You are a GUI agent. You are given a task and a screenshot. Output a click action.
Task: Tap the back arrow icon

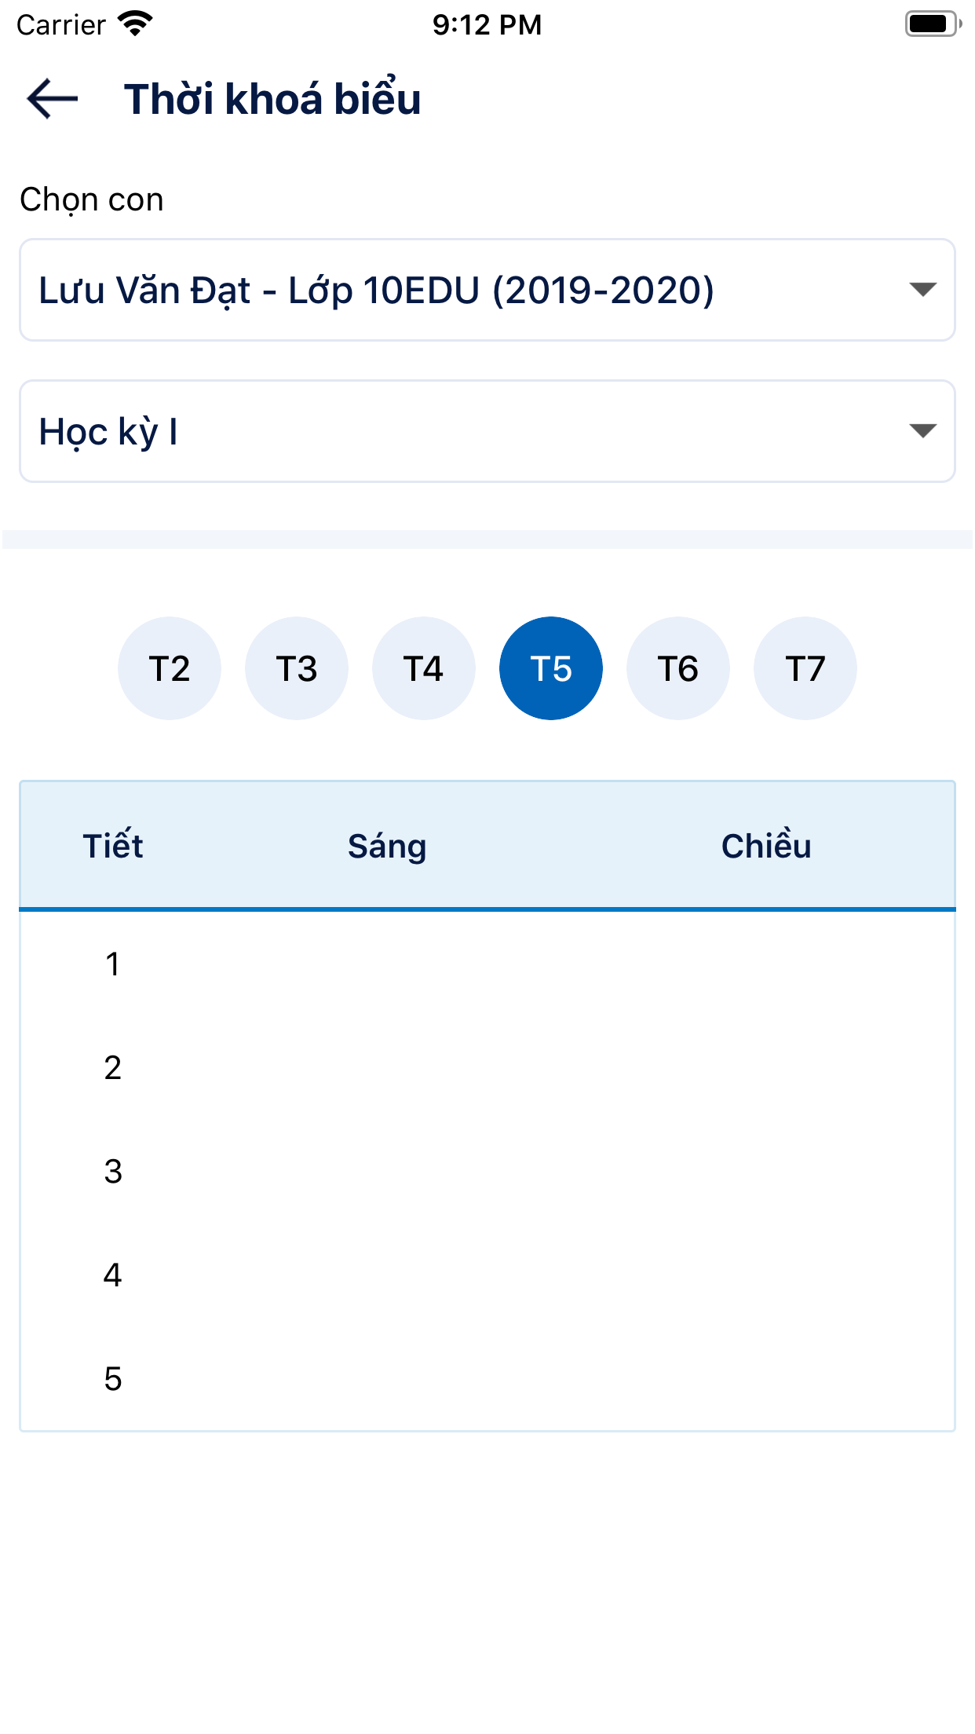(53, 99)
